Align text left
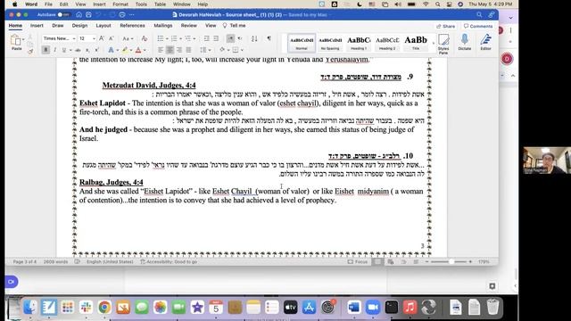The image size is (571, 321). point(161,50)
